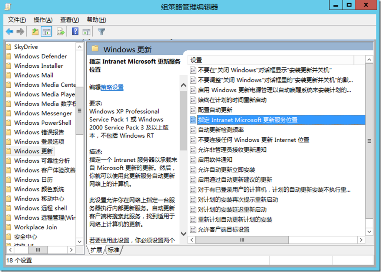This screenshot has width=381, height=272.
Task: Select Windows 日历 in the tree
Action: tap(33, 179)
